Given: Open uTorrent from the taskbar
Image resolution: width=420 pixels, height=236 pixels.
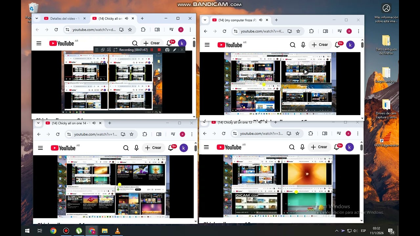Looking at the screenshot, I should click(79, 231).
